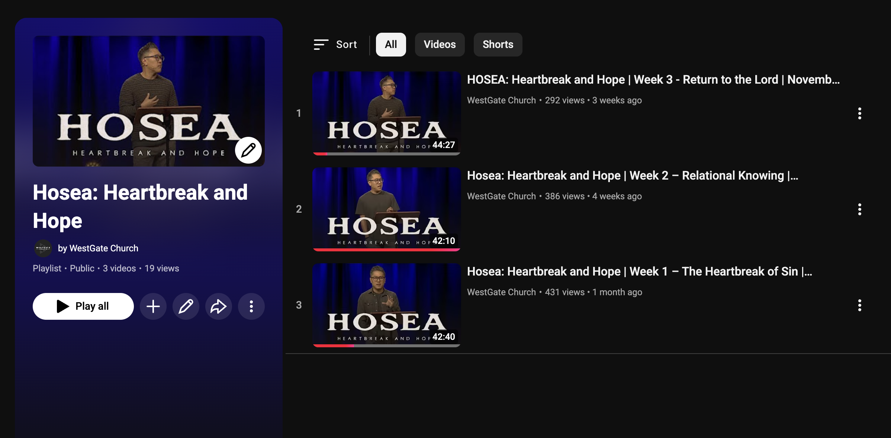
Task: Click the large Hosea playlist cover image
Action: tap(149, 101)
